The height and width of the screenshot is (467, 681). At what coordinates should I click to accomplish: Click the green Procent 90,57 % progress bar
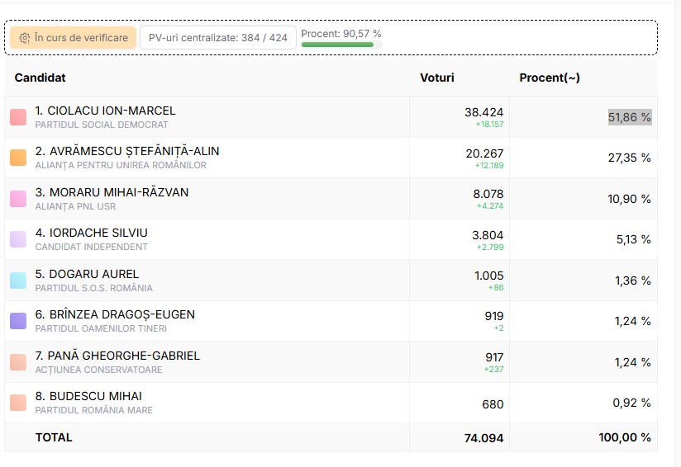tap(337, 45)
